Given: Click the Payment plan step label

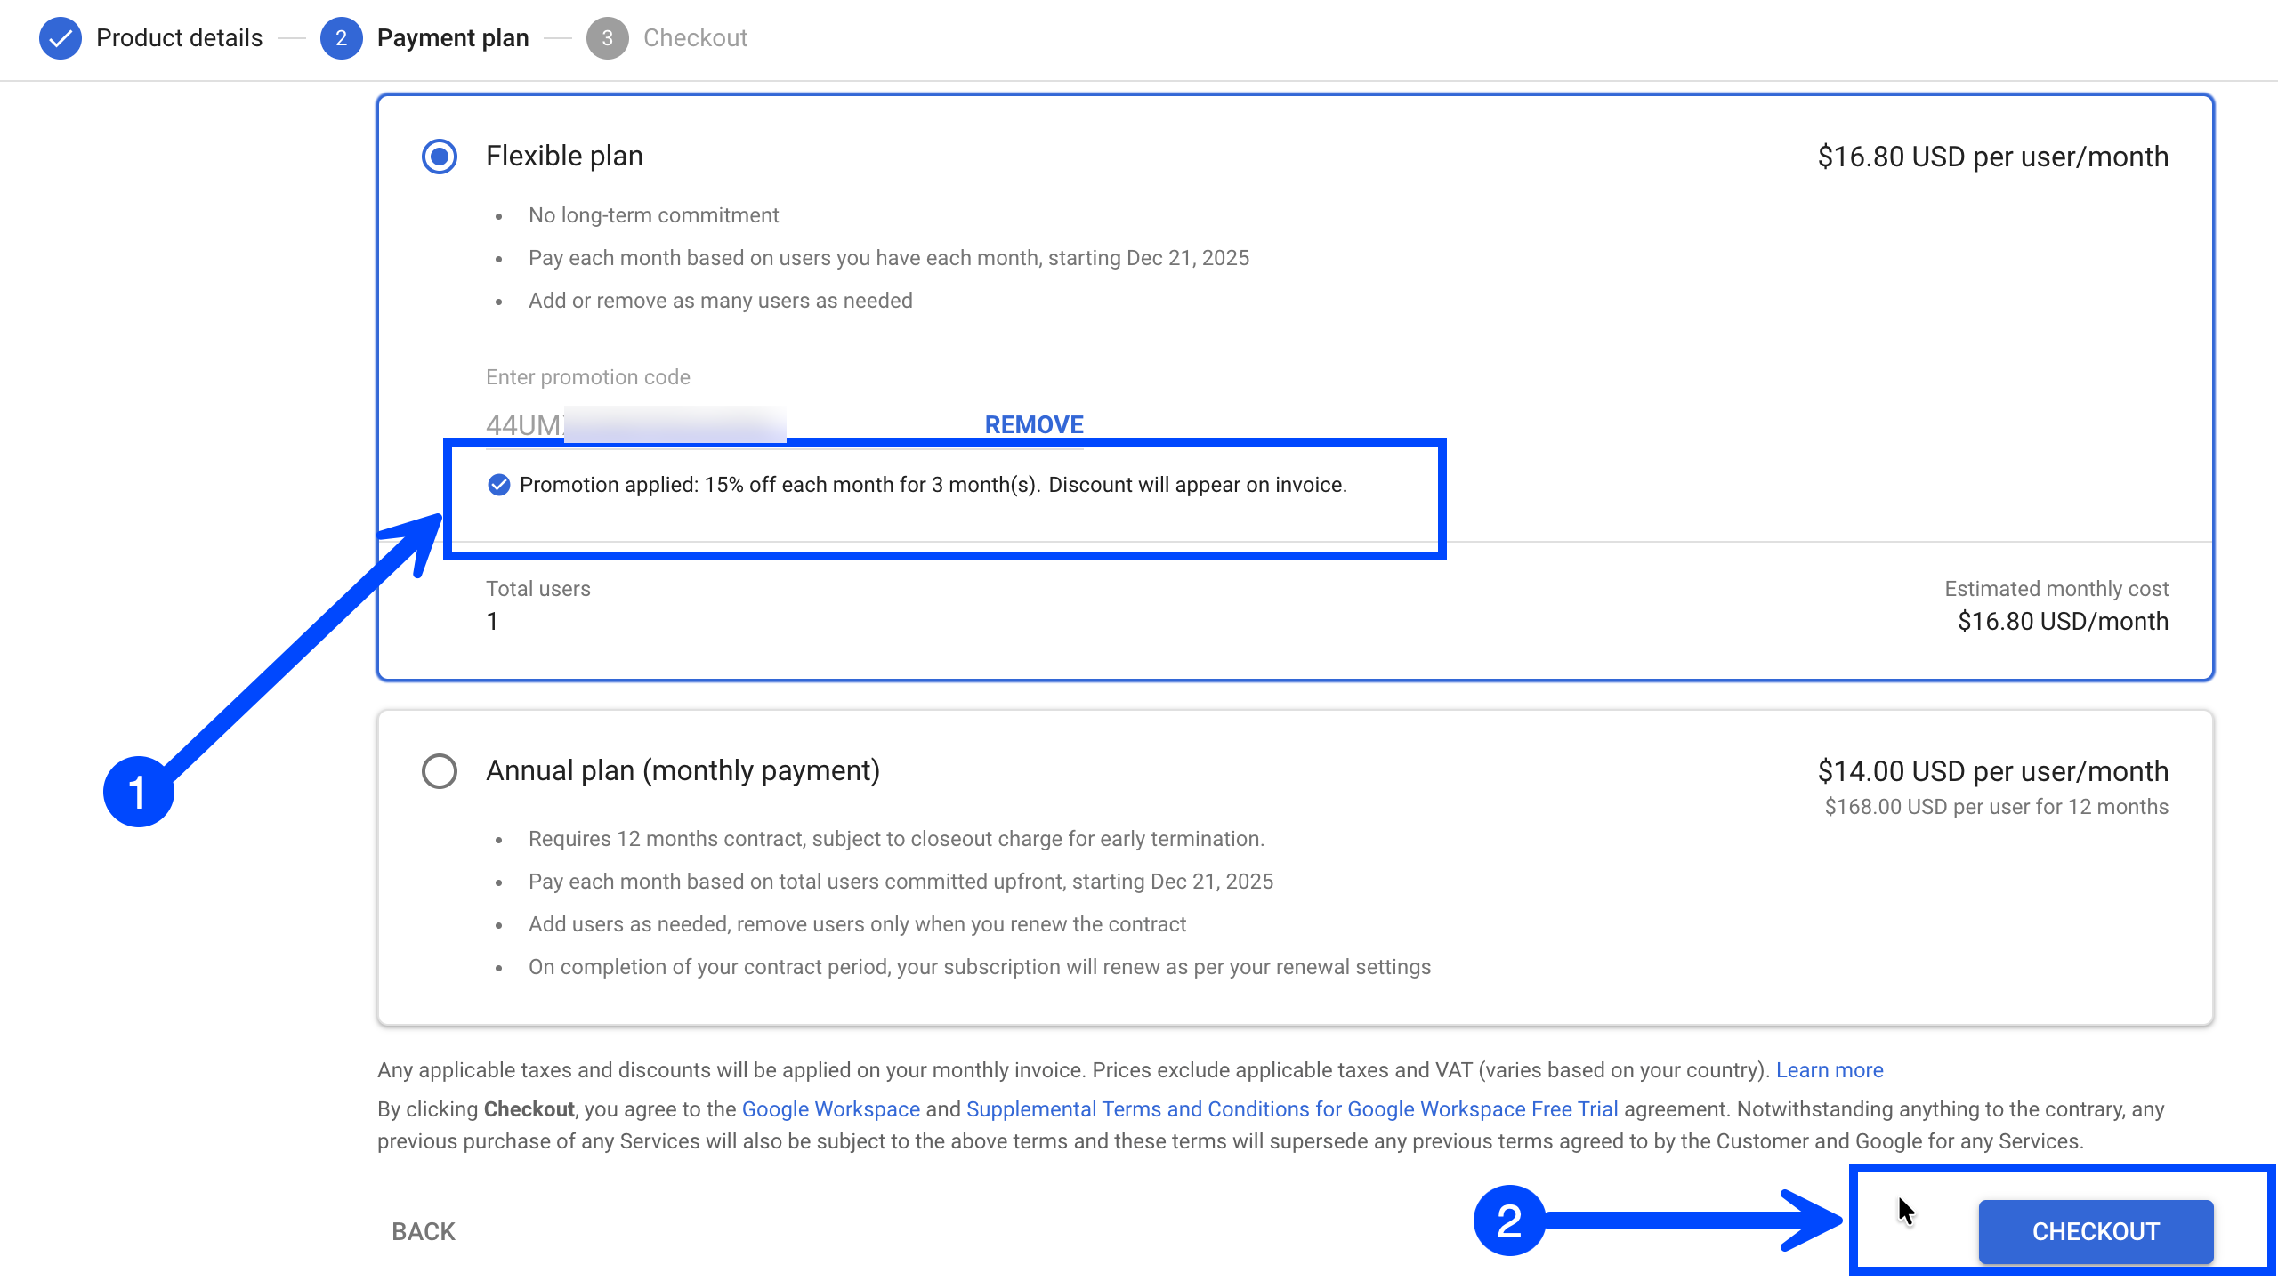Looking at the screenshot, I should pos(453,38).
